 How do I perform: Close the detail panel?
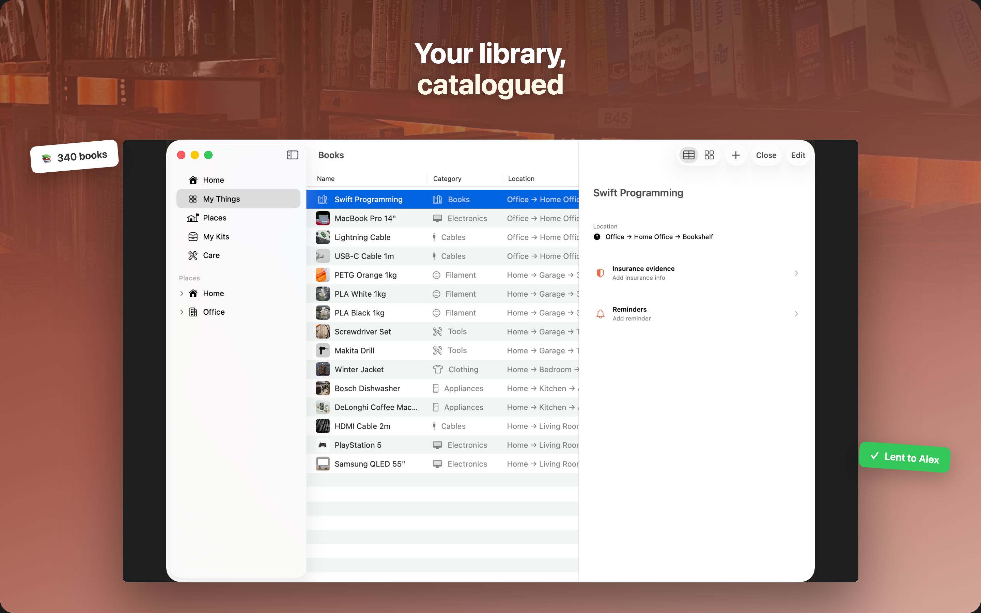click(x=766, y=155)
